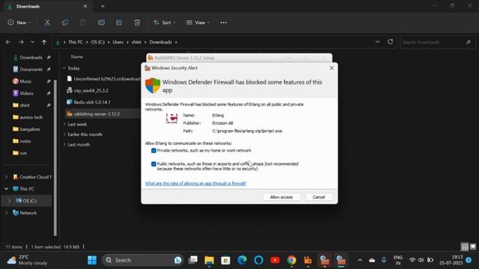Open Task View on the taskbar
This screenshot has width=479, height=269.
click(x=193, y=260)
